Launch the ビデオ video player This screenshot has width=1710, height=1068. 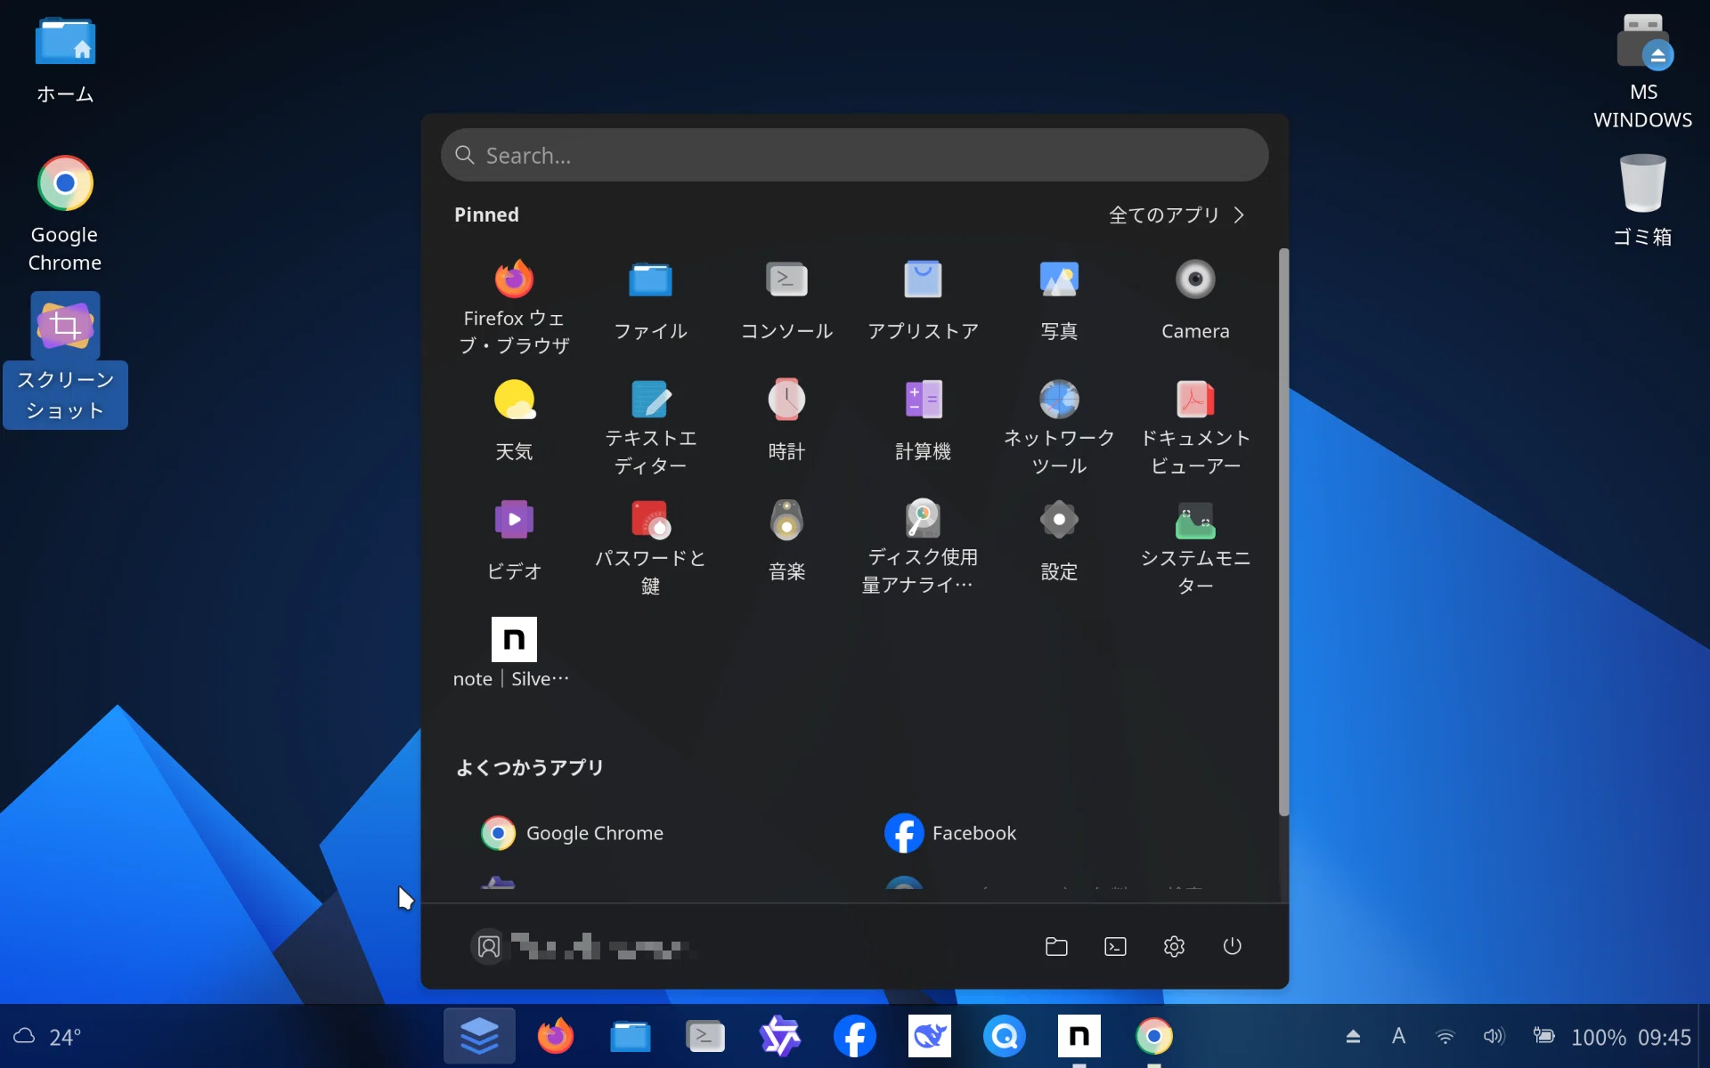(514, 541)
